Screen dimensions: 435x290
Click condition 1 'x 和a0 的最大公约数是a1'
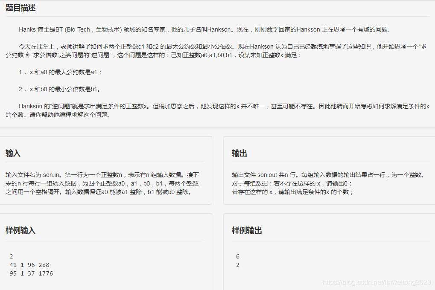pyautogui.click(x=60, y=72)
